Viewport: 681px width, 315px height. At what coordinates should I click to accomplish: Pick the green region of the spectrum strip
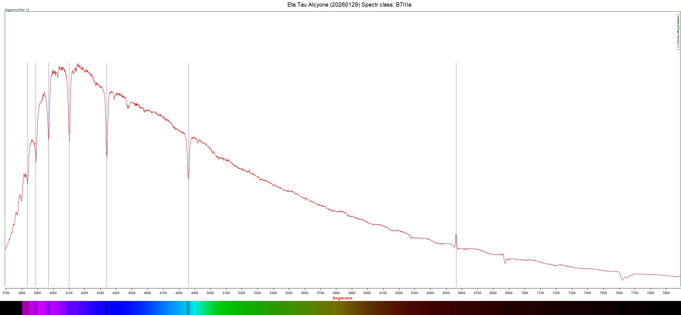[233, 308]
